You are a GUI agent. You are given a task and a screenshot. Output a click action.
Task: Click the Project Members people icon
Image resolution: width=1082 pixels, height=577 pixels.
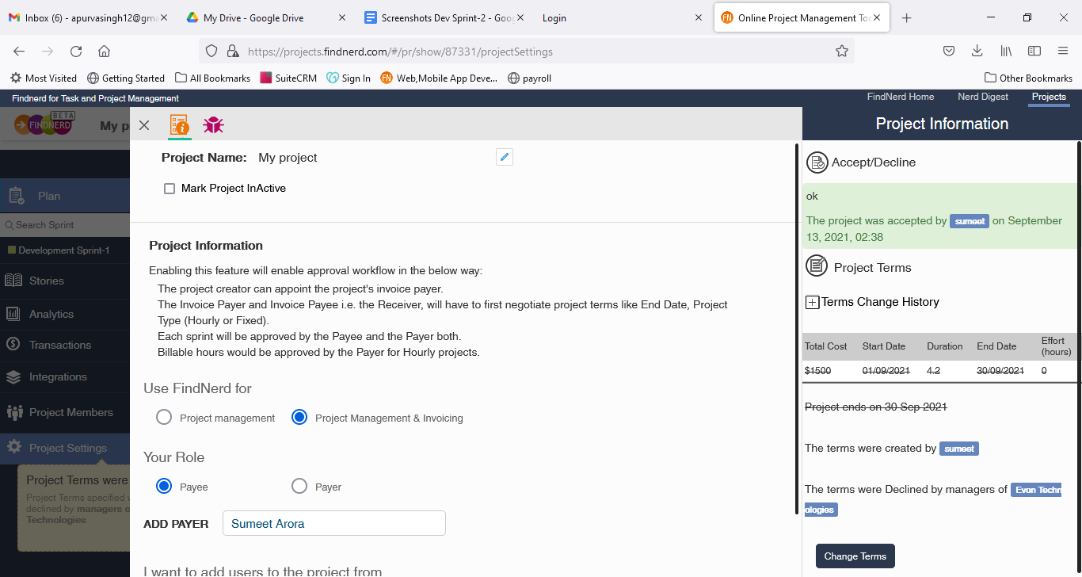point(14,412)
